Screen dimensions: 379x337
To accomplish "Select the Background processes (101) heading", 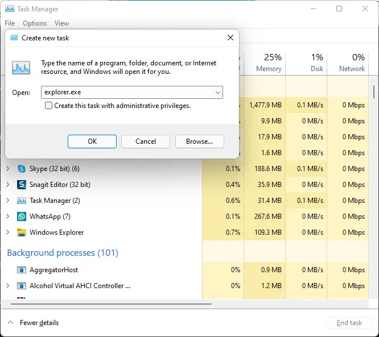I will (x=63, y=253).
